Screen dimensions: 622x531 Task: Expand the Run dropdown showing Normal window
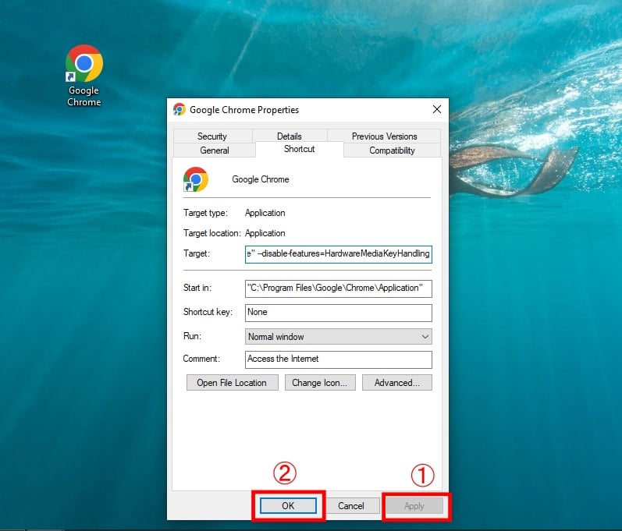(x=339, y=336)
